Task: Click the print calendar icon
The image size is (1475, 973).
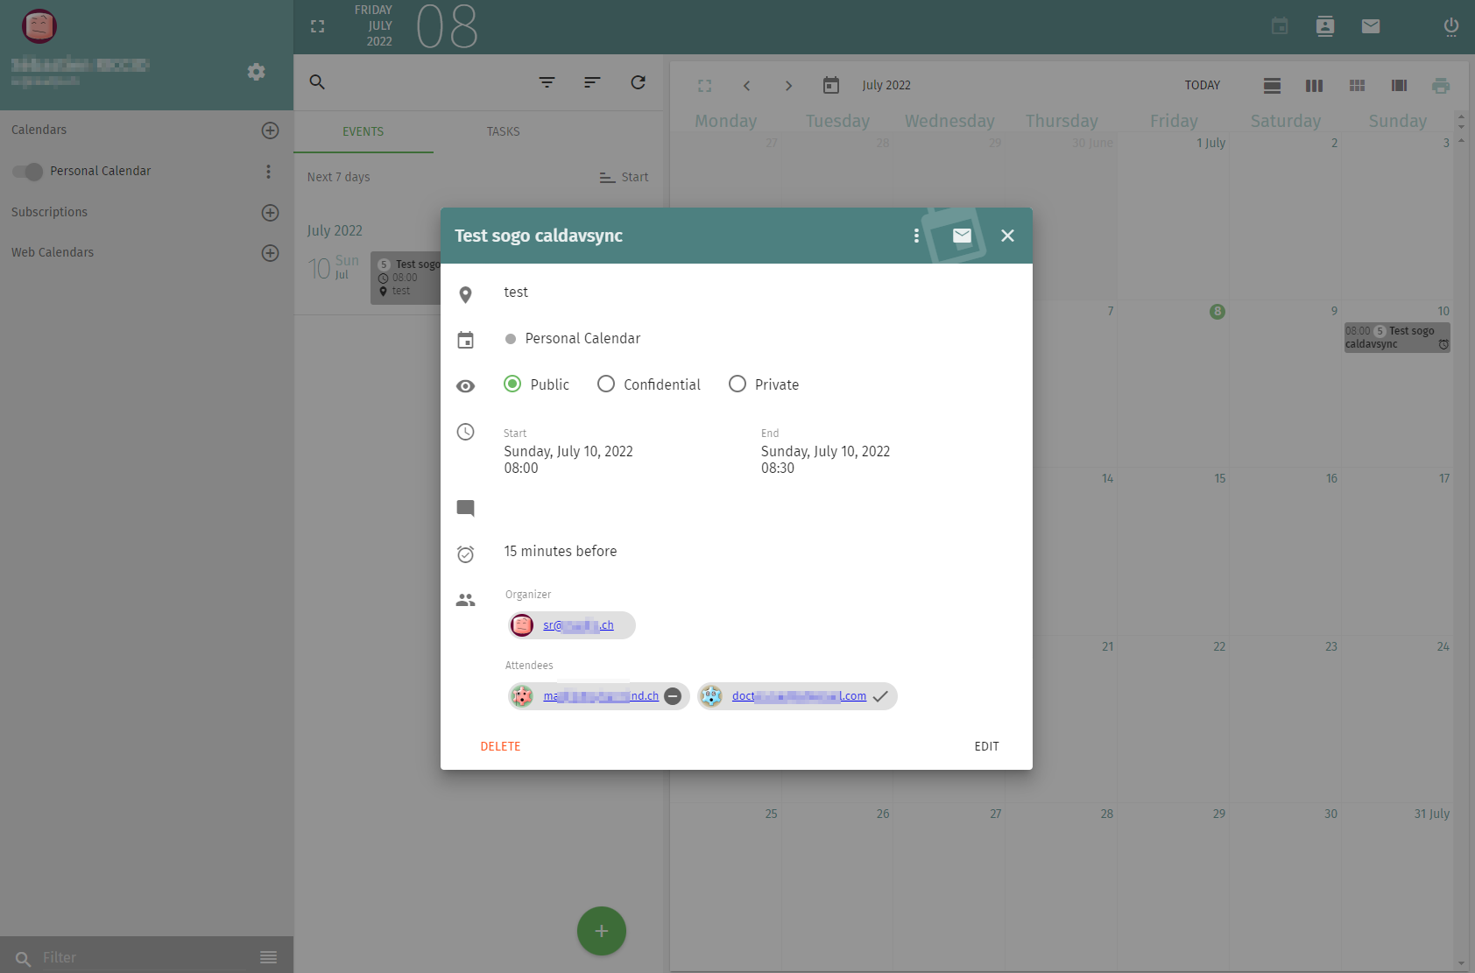Action: pos(1441,85)
